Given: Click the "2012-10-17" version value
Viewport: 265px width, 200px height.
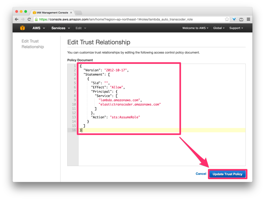Looking at the screenshot, I should tap(116, 70).
